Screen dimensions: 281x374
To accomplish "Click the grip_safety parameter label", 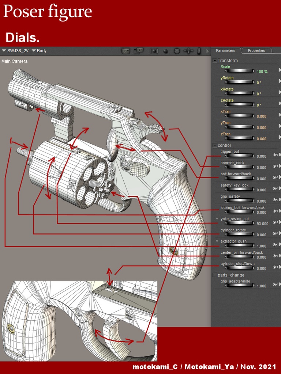I will click(230, 196).
